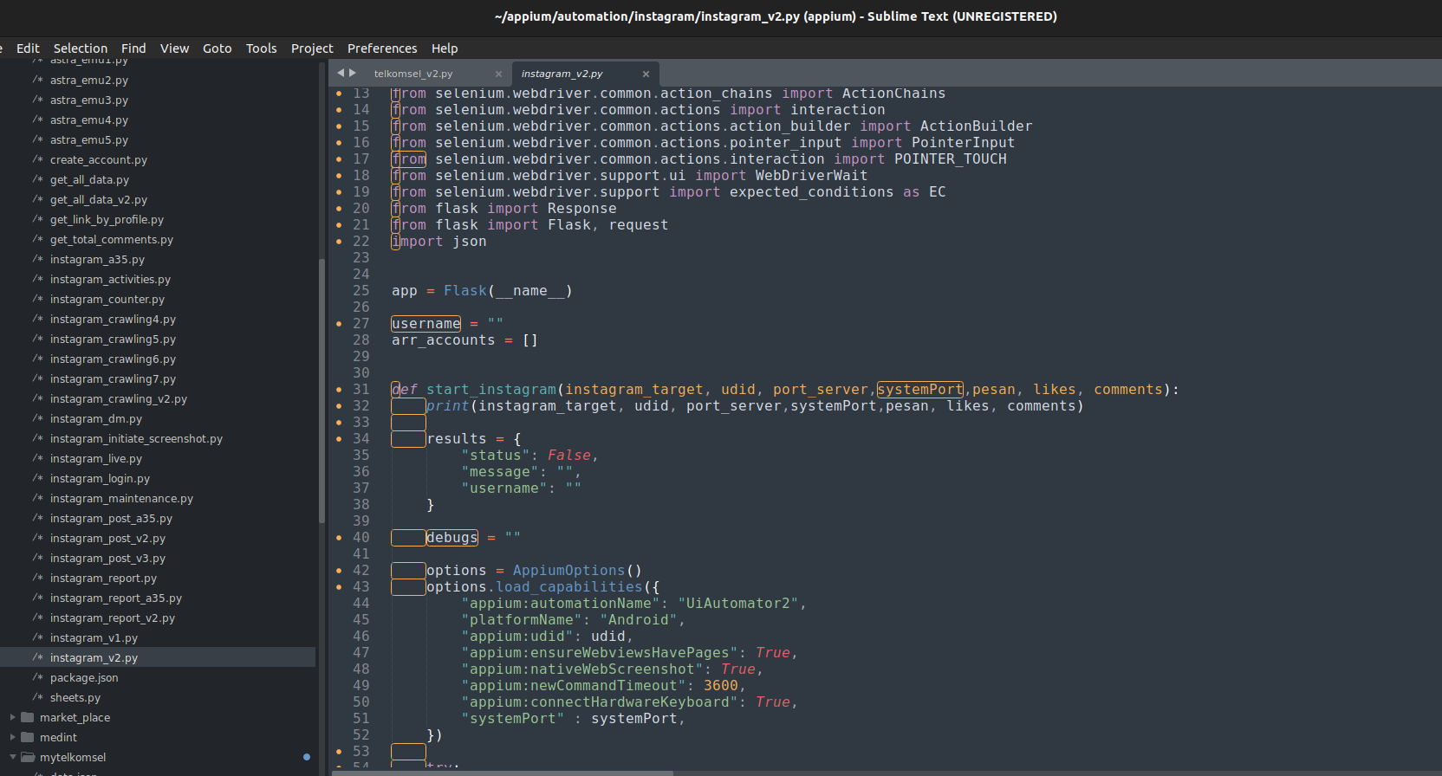Expand the market_place folder arrow
The width and height of the screenshot is (1442, 776).
(x=13, y=717)
